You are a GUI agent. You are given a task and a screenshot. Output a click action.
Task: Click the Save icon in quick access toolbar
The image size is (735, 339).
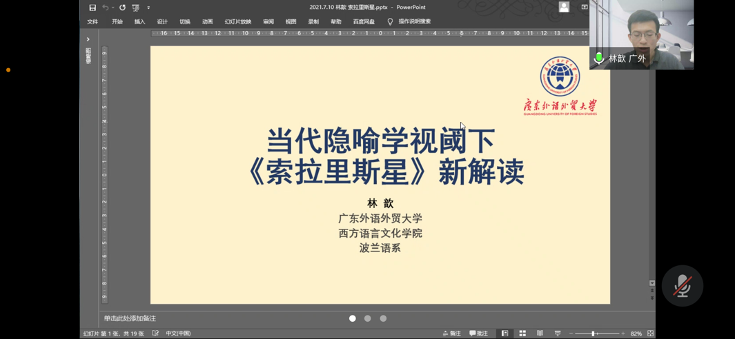(92, 8)
